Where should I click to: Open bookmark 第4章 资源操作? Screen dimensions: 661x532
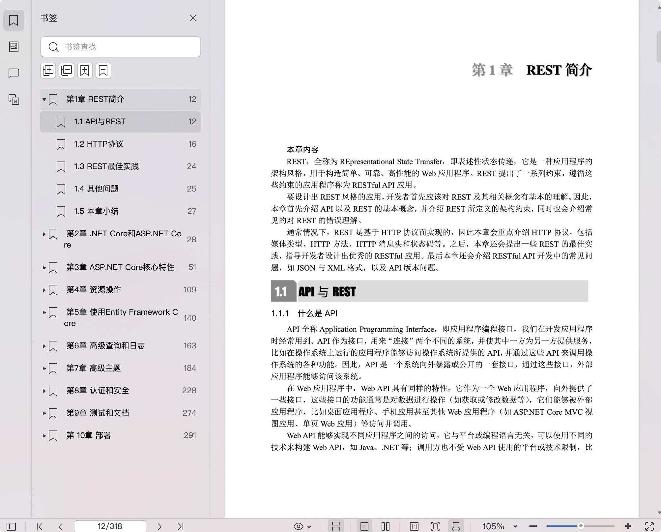coord(121,290)
